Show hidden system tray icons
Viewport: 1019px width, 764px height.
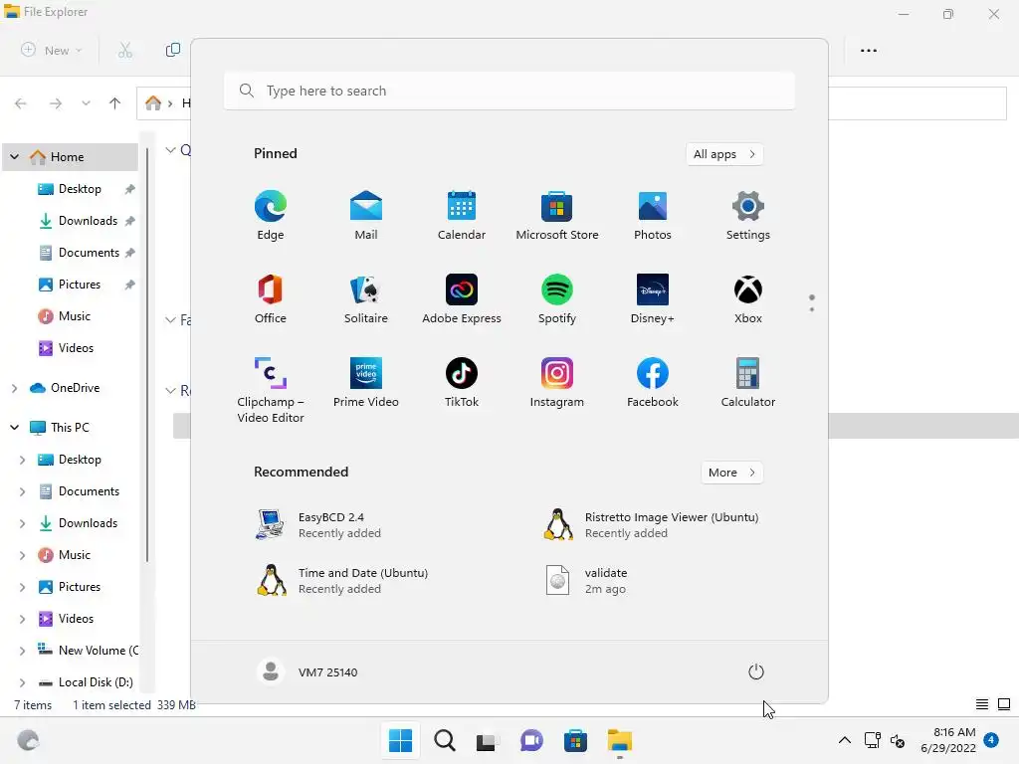[844, 740]
